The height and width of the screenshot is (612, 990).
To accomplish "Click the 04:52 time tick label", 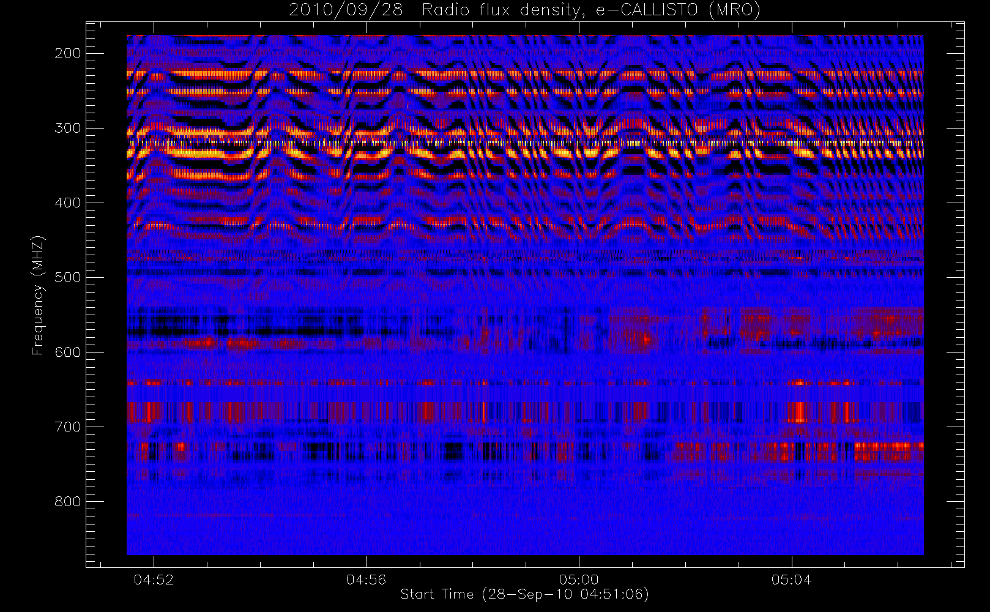I will pos(154,580).
